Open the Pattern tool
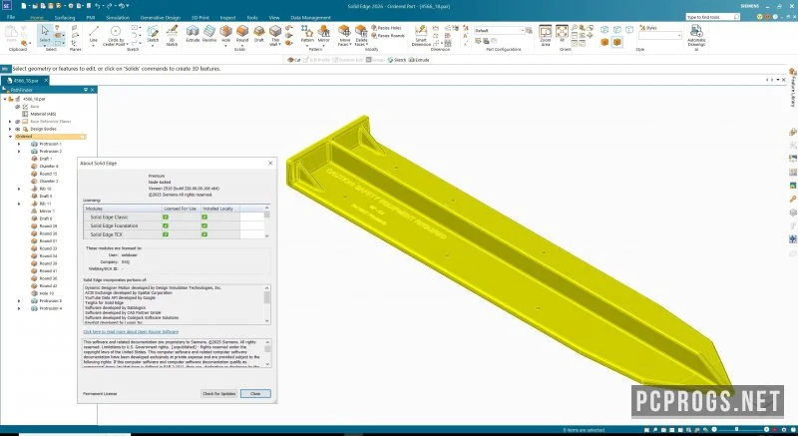This screenshot has width=798, height=436. pyautogui.click(x=307, y=35)
